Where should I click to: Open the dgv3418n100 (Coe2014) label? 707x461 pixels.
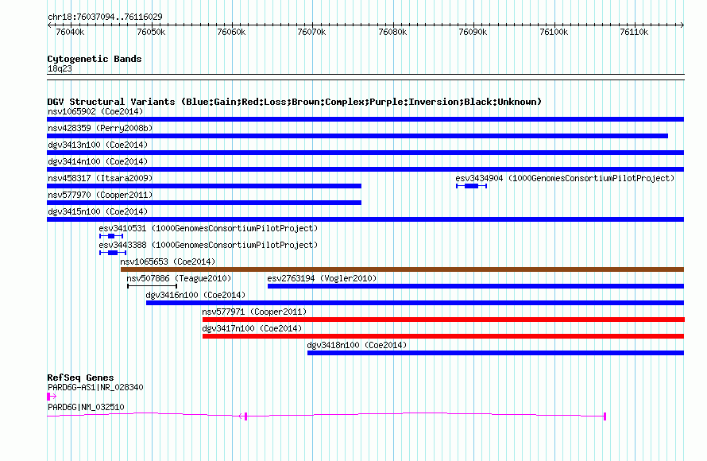point(357,345)
